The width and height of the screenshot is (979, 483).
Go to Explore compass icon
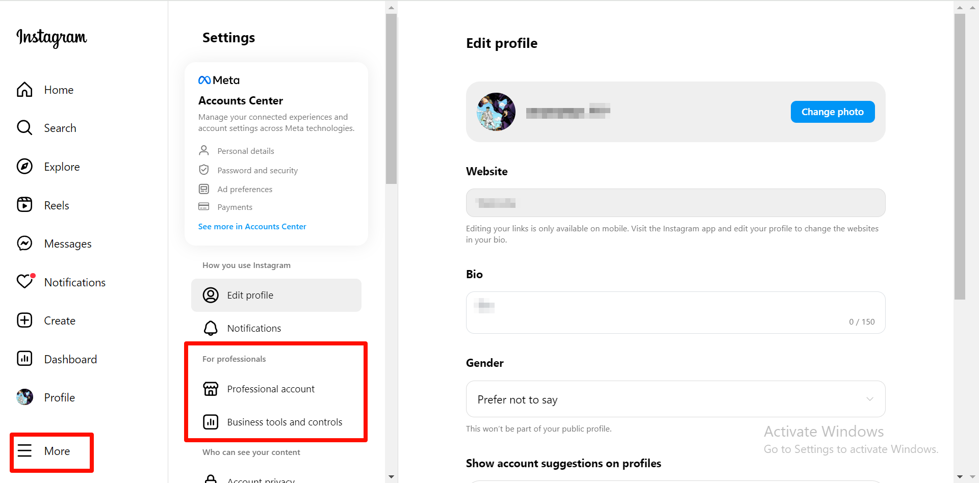point(24,167)
